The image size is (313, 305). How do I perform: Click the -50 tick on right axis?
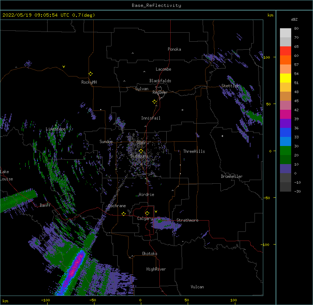tap(267, 198)
